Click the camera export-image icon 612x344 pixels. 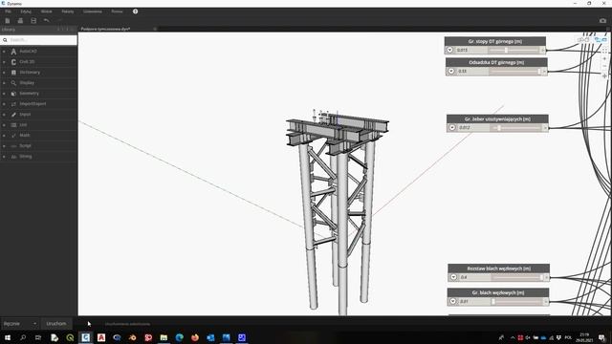[602, 21]
